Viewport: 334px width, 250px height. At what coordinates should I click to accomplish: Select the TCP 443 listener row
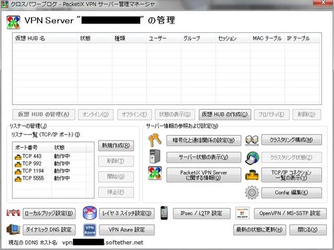[53, 156]
